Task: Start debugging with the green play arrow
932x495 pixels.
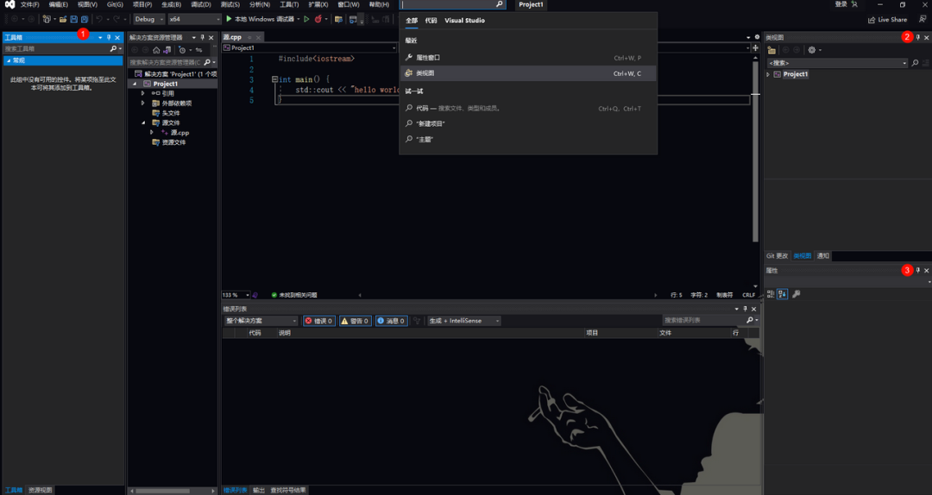Action: coord(229,19)
